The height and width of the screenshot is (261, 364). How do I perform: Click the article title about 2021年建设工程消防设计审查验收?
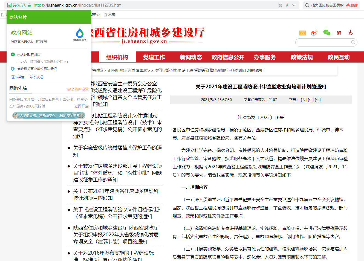coord(261,87)
